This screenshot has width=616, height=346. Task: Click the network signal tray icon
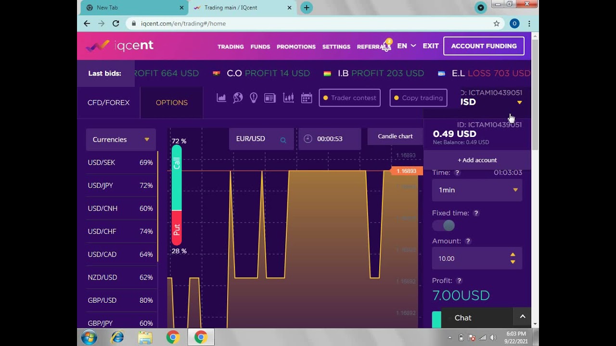(483, 337)
